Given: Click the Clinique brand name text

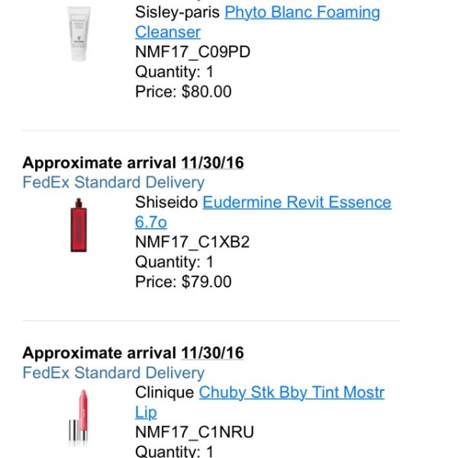Looking at the screenshot, I should point(165,392).
